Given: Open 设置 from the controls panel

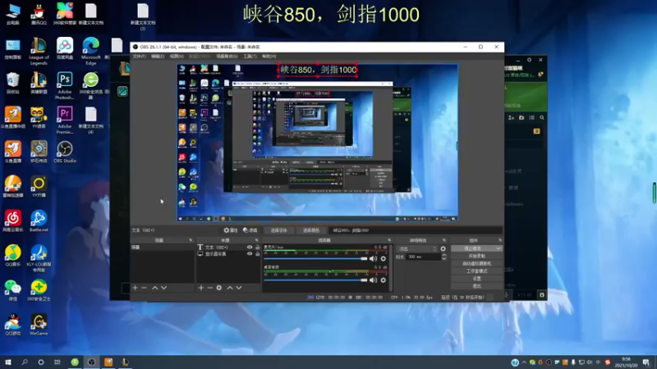Looking at the screenshot, I should tap(476, 279).
